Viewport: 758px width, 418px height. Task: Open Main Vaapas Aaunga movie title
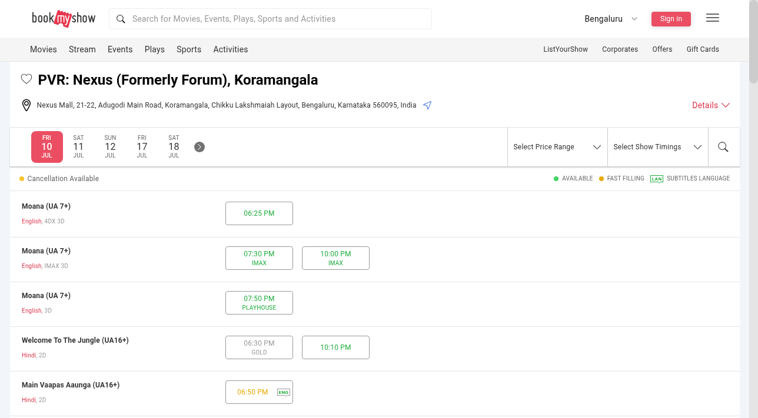coord(71,385)
